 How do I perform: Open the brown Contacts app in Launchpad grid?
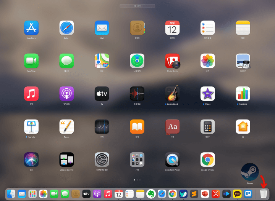click(137, 28)
